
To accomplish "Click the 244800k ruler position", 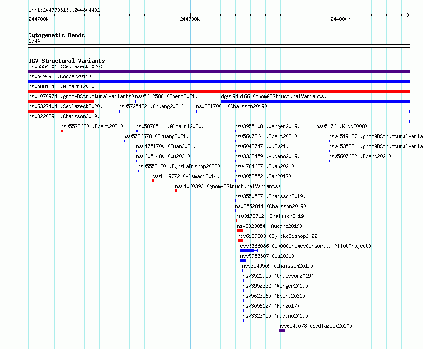I will tap(340, 19).
